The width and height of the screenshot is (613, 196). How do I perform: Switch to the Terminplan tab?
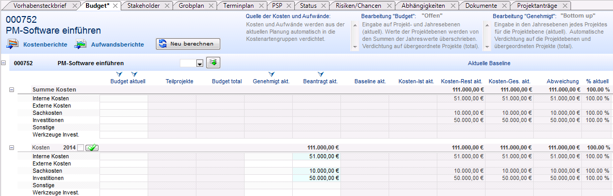click(238, 6)
